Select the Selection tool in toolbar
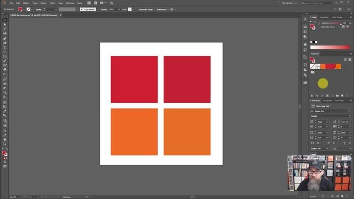This screenshot has height=199, width=354. pyautogui.click(x=5, y=20)
